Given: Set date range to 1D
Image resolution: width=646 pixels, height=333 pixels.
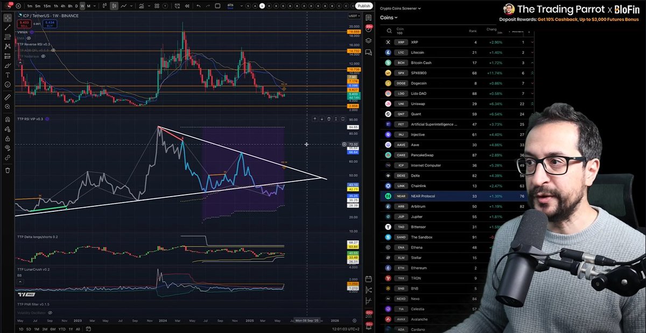Looking at the screenshot, I should [x=21, y=329].
